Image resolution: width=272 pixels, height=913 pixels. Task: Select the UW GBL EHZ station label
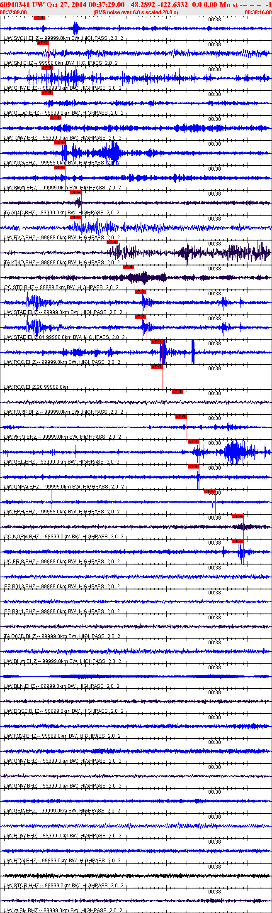(61, 462)
